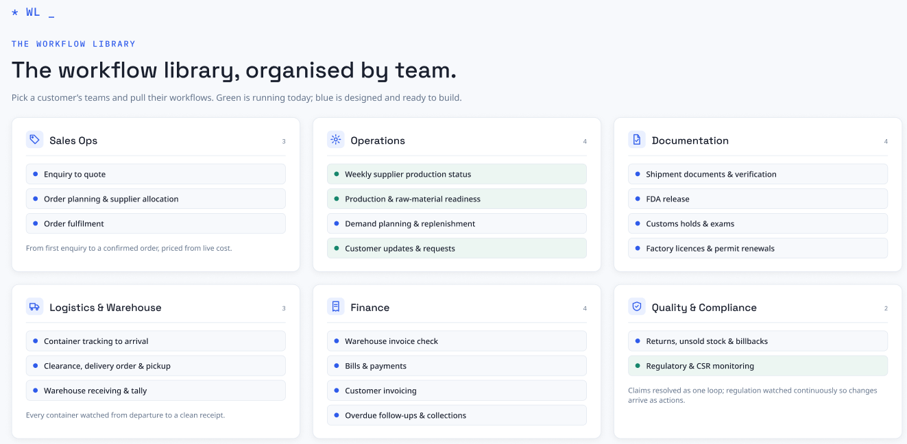This screenshot has width=907, height=444.
Task: Open Order planning & supplier allocation workflow
Action: tap(156, 199)
